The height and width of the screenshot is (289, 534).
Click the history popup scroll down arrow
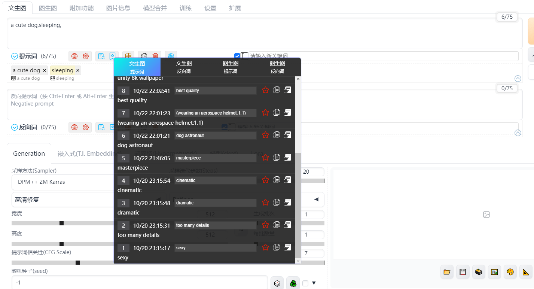298,261
